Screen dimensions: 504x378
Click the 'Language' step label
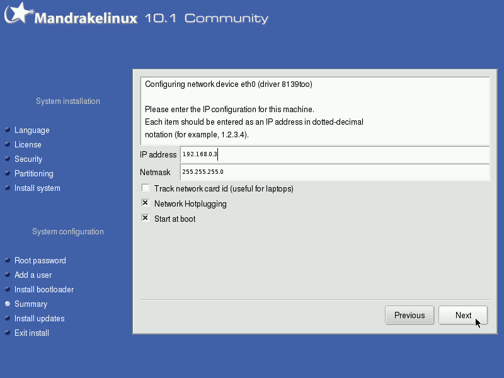32,130
